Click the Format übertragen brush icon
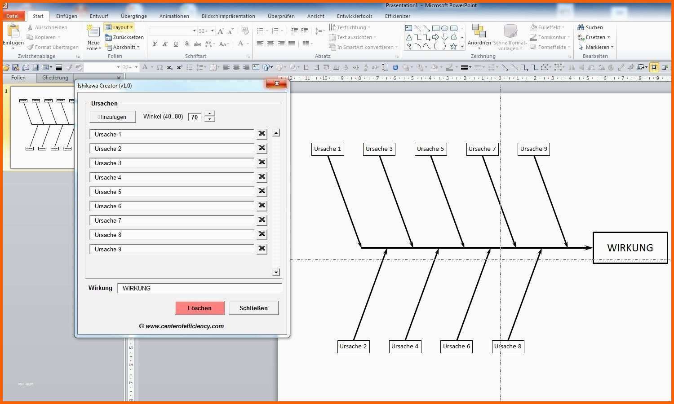674x404 pixels. (30, 47)
